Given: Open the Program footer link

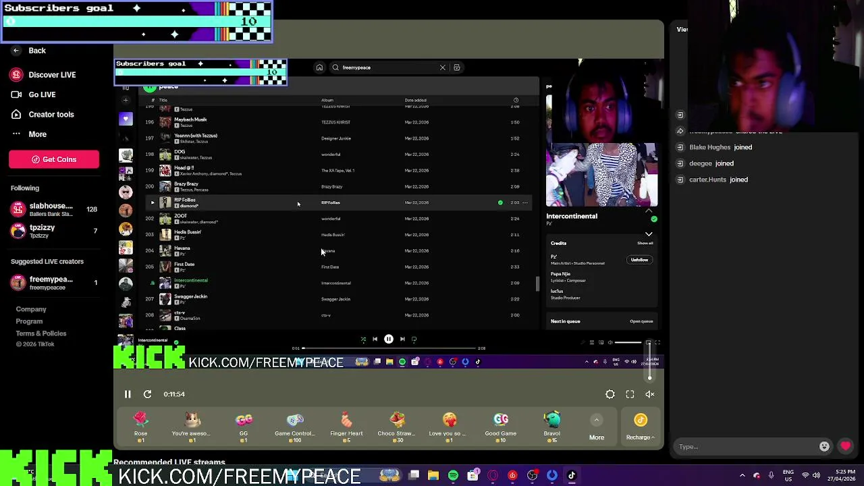Looking at the screenshot, I should (x=29, y=321).
